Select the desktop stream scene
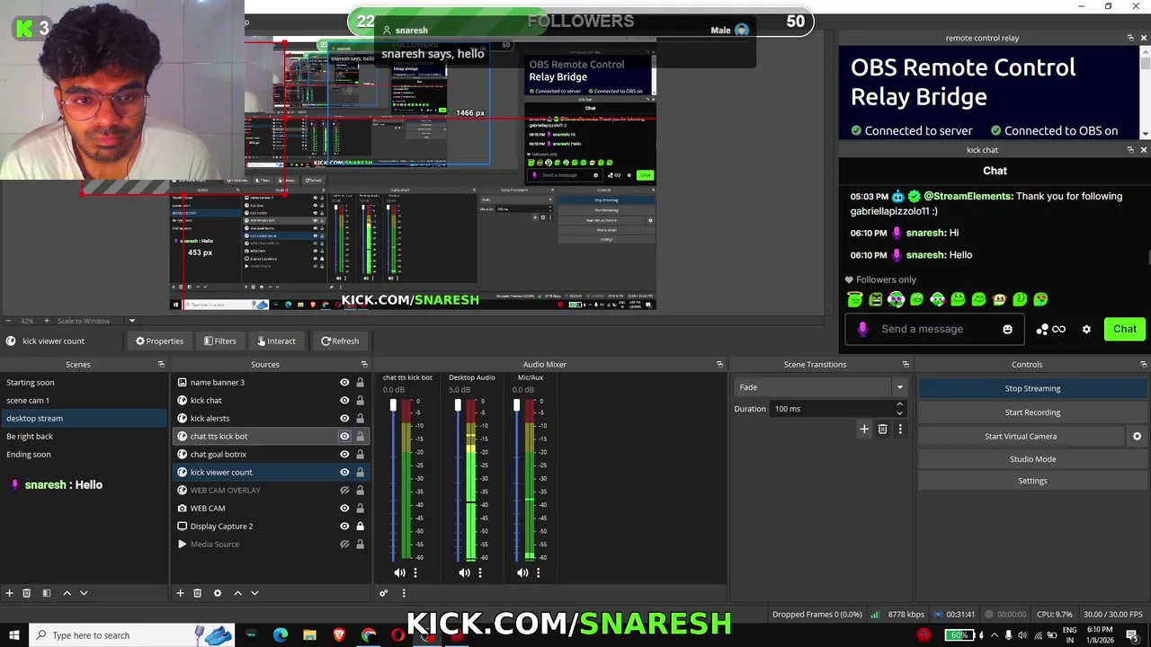The image size is (1151, 647). (x=84, y=418)
